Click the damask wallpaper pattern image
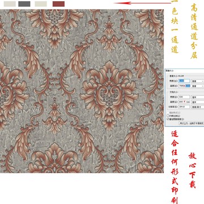The width and height of the screenshot is (204, 204). (x=82, y=91)
